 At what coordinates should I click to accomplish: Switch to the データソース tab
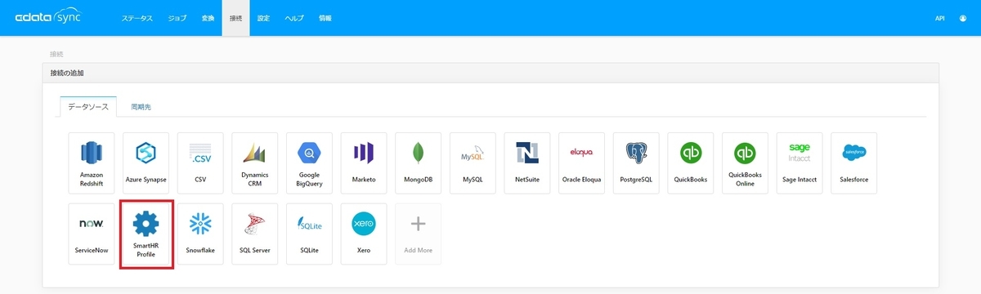click(88, 107)
